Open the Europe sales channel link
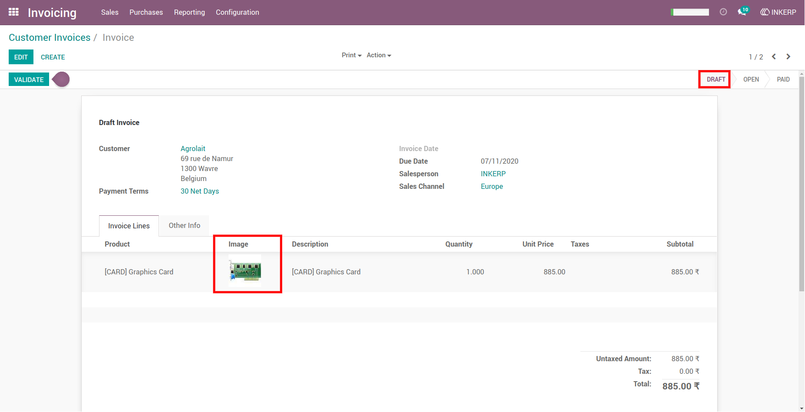Image resolution: width=805 pixels, height=412 pixels. (492, 186)
